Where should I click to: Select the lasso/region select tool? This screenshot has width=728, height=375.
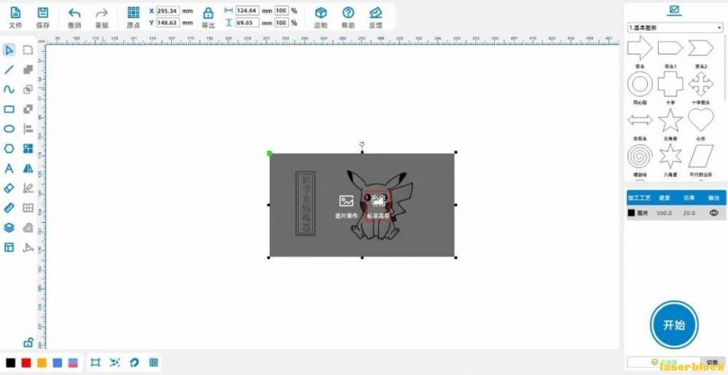point(28,50)
